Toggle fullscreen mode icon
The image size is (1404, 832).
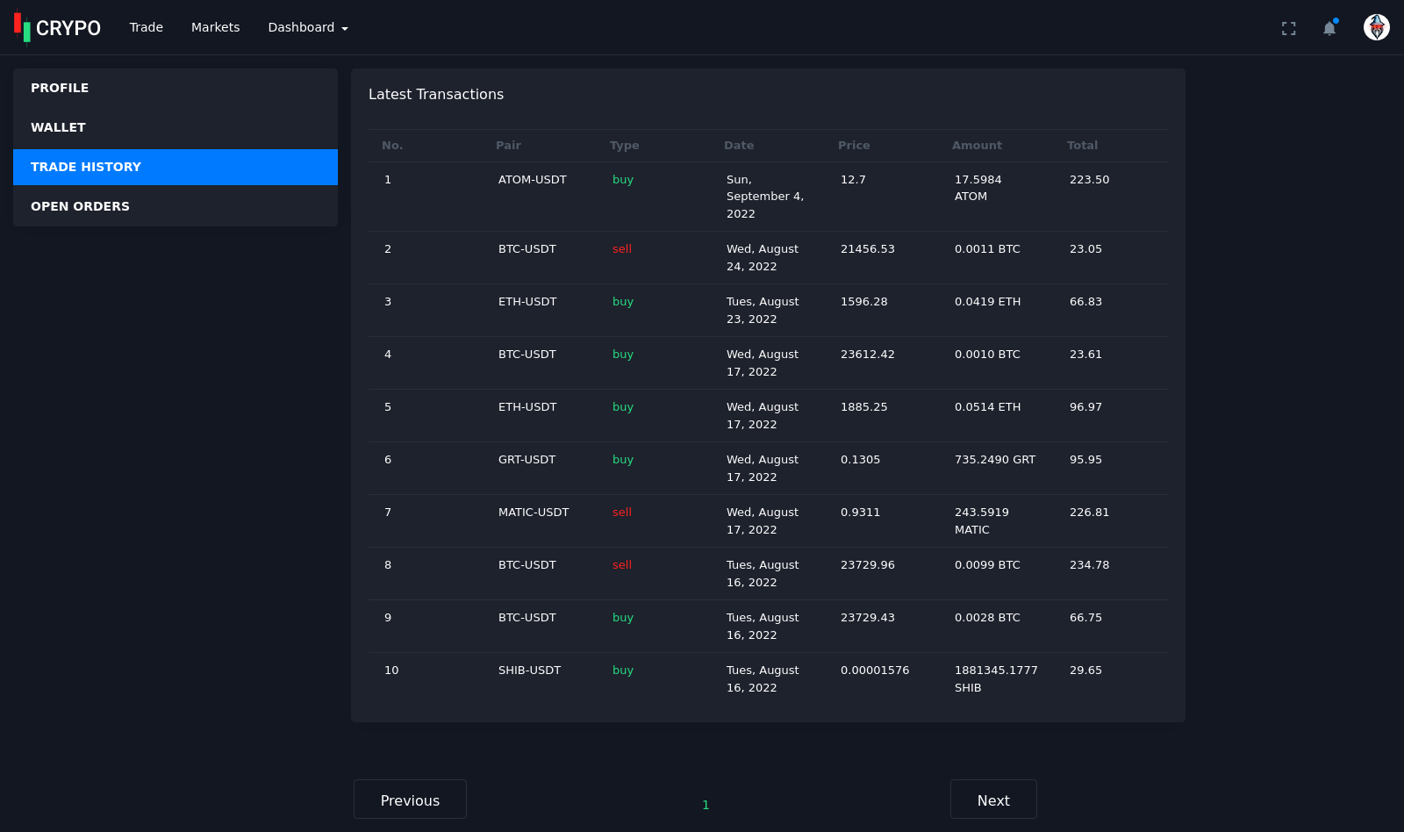(x=1288, y=28)
